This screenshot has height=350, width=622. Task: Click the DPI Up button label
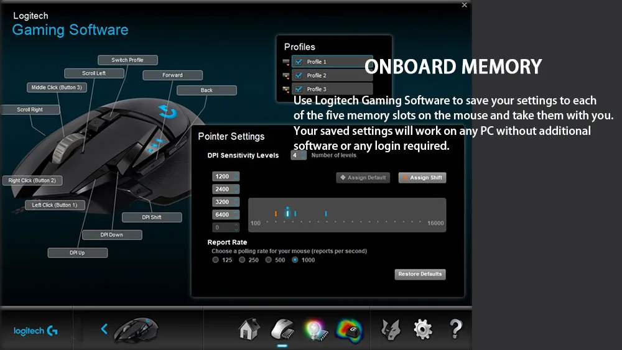(x=77, y=253)
